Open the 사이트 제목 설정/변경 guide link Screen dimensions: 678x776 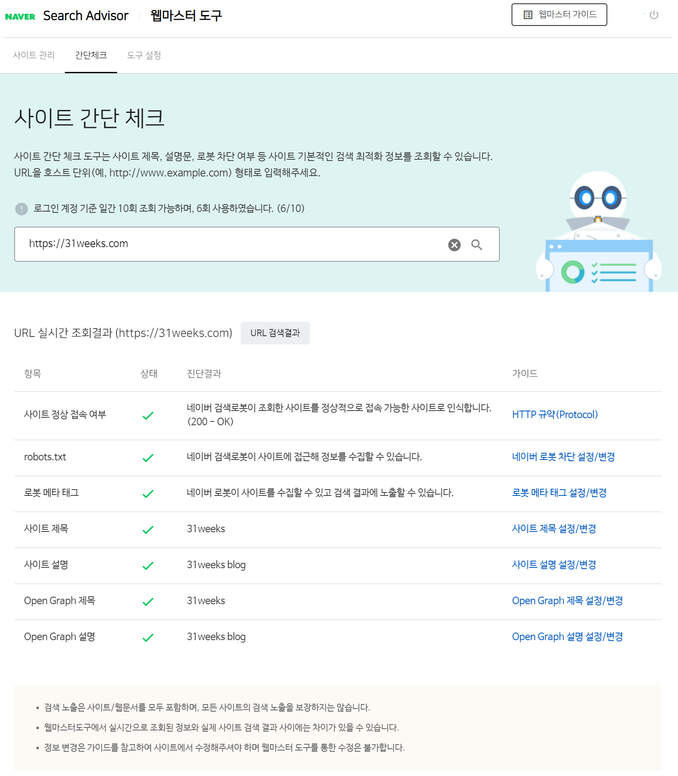click(554, 529)
